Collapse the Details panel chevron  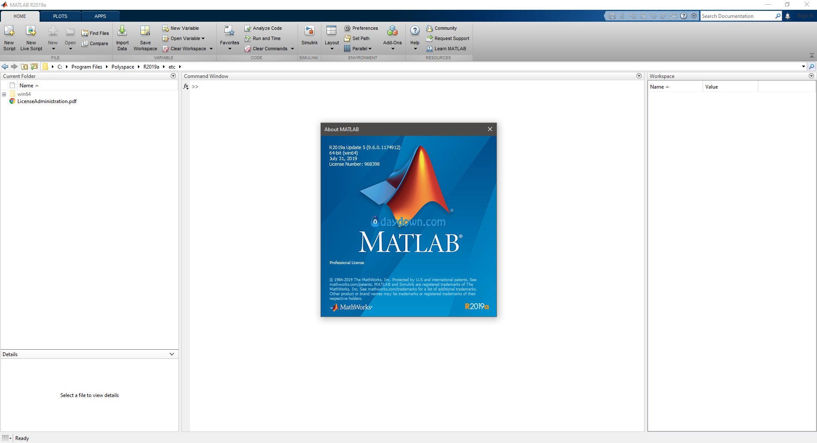(x=172, y=354)
